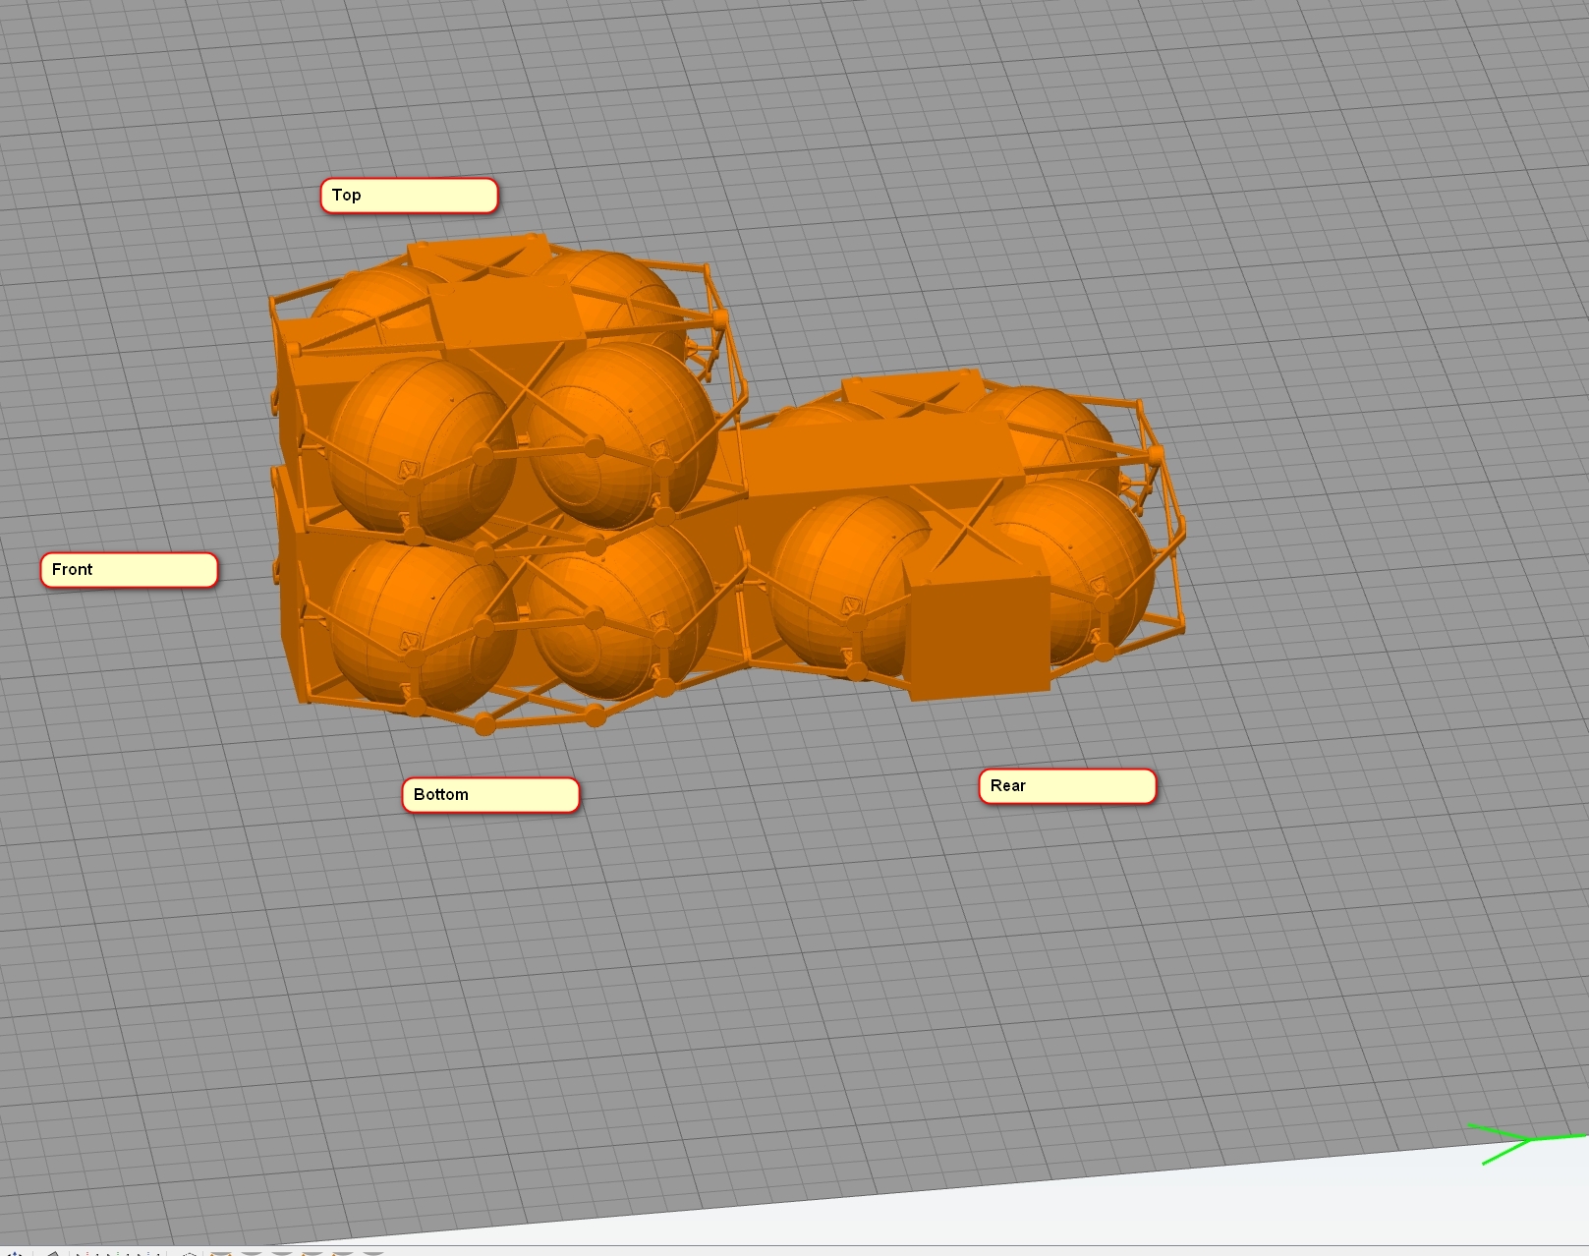Click the Rear view label
This screenshot has height=1256, width=1589.
pos(1067,786)
